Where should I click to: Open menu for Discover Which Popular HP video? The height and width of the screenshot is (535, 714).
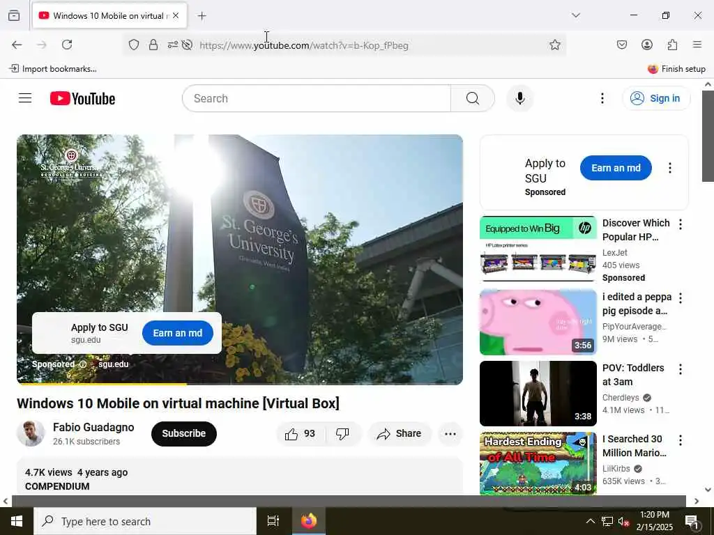coord(681,224)
